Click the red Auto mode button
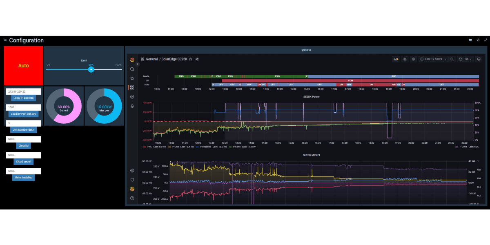 tap(24, 66)
